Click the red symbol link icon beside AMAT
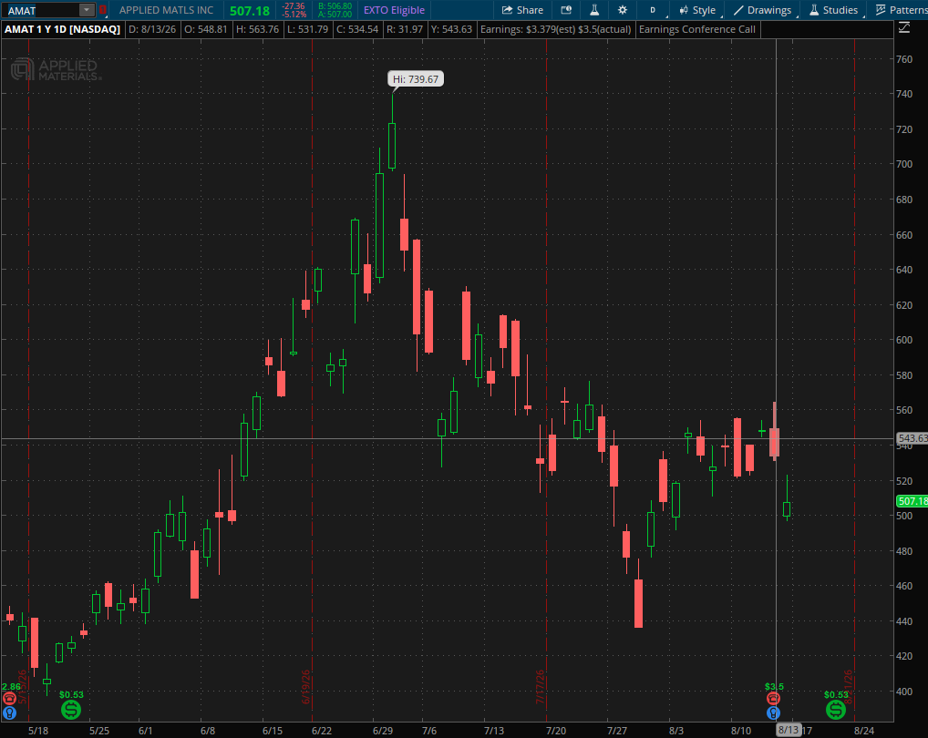This screenshot has width=928, height=738. tap(102, 10)
